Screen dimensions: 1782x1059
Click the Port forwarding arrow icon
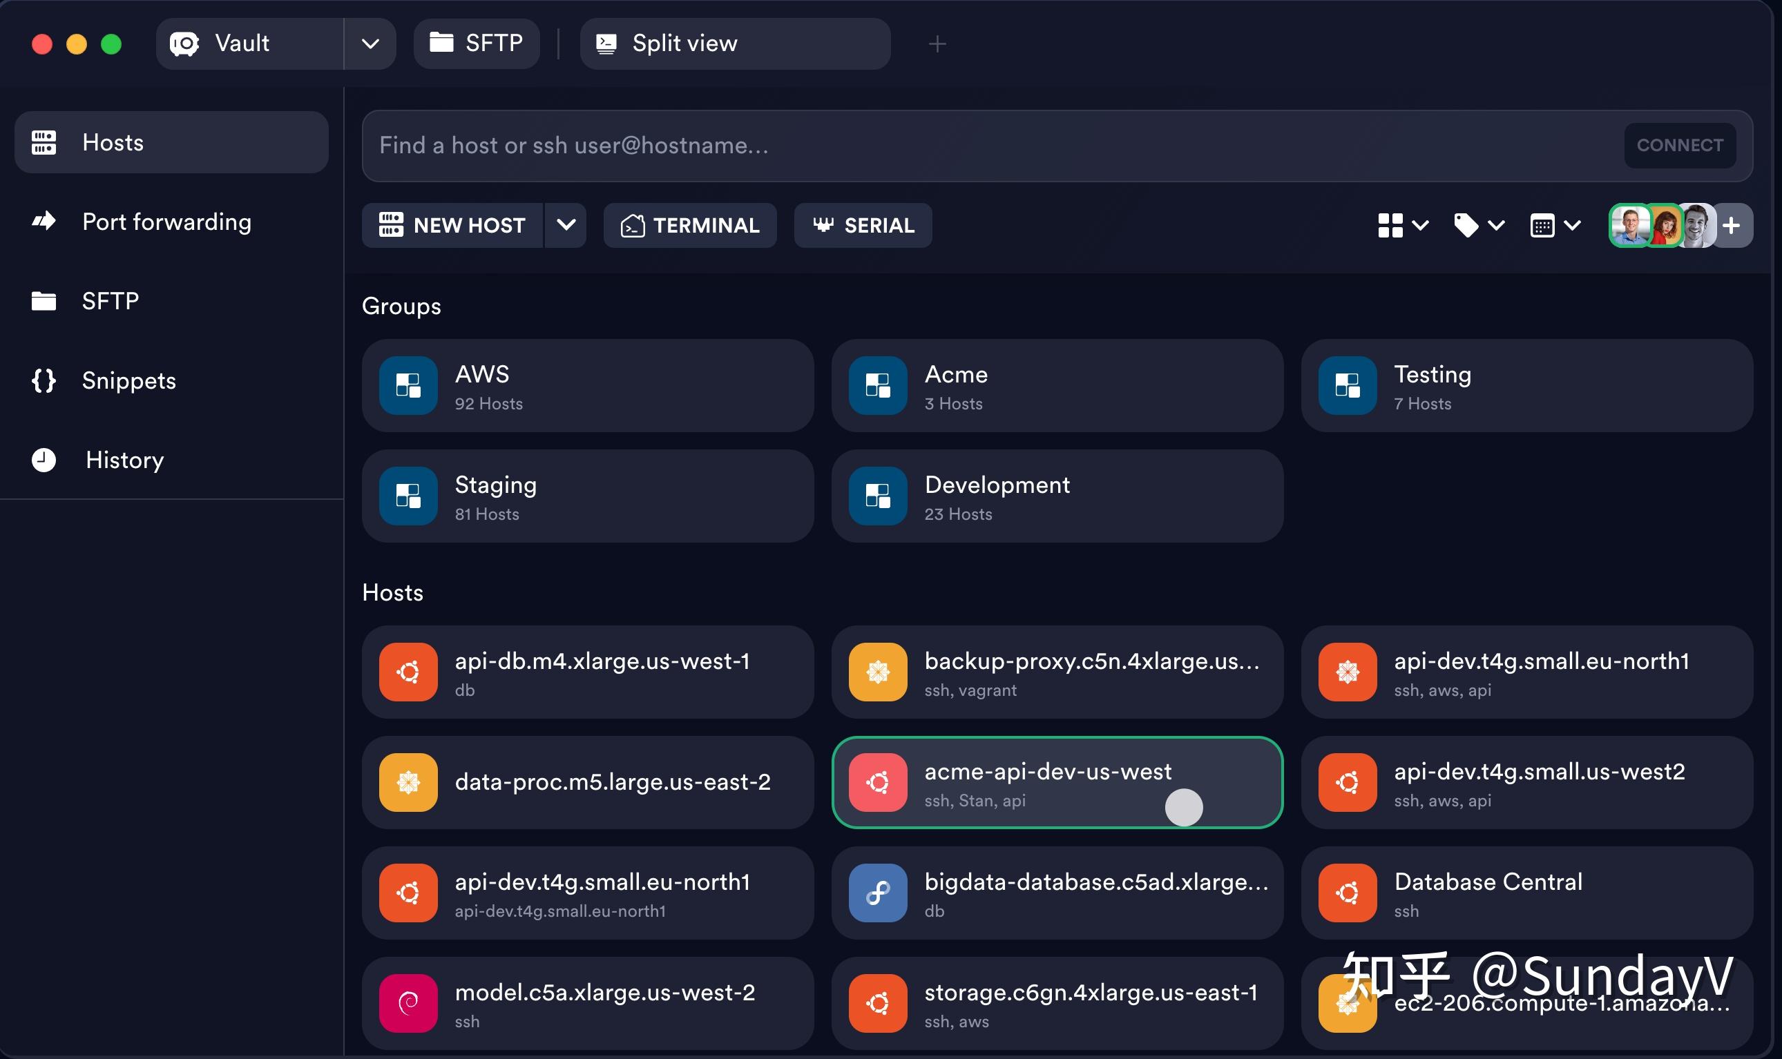point(44,221)
